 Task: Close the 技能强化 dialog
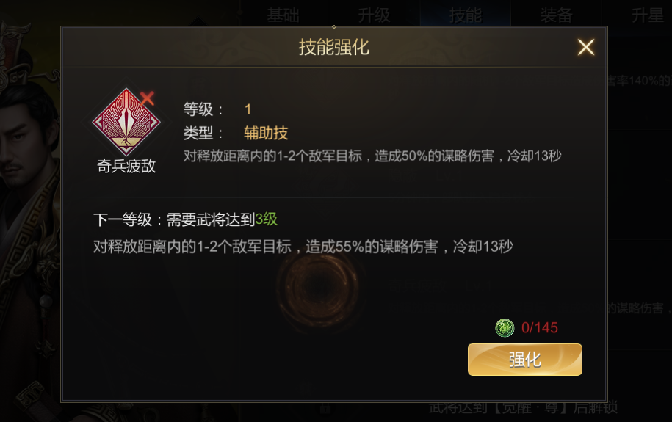(585, 47)
